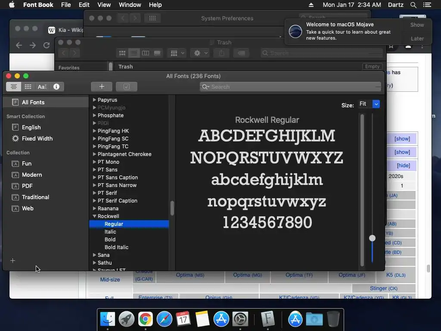The height and width of the screenshot is (331, 441).
Task: Open Trash from the Dock
Action: tap(333, 319)
